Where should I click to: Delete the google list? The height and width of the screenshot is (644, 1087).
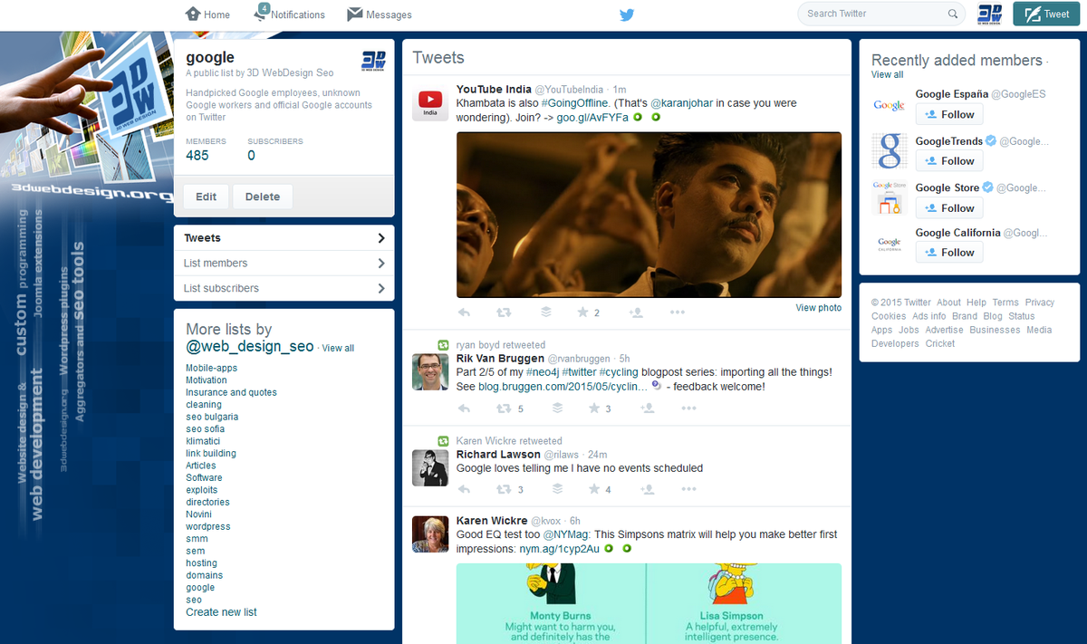263,197
